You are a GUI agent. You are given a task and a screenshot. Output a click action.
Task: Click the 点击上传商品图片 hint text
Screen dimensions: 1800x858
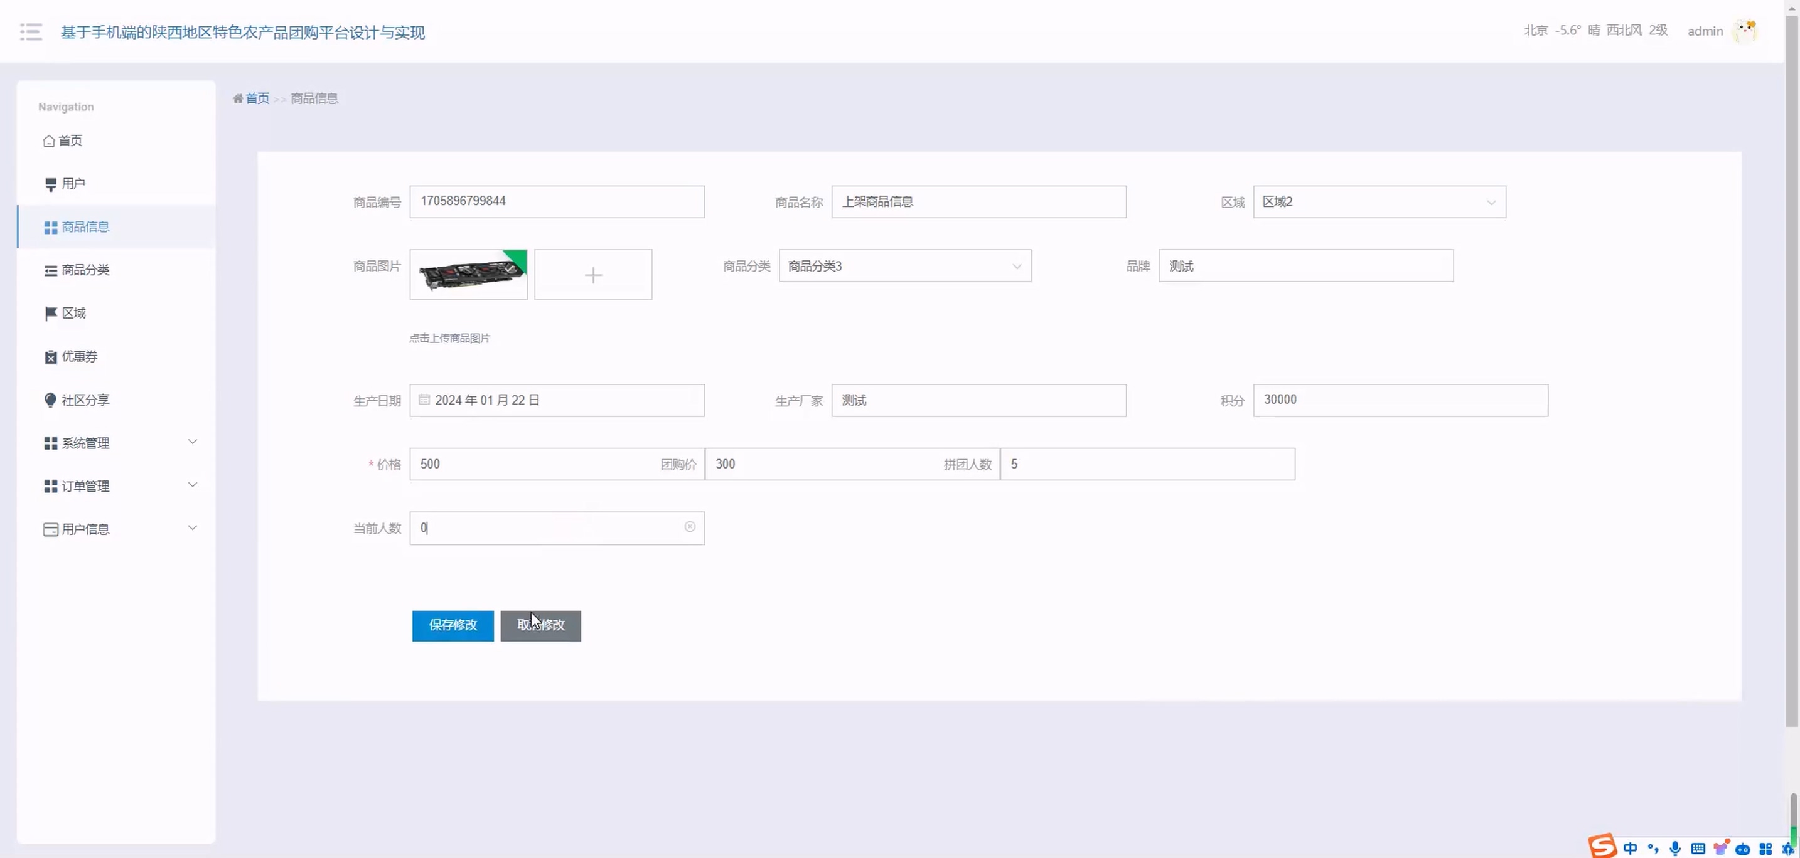449,338
